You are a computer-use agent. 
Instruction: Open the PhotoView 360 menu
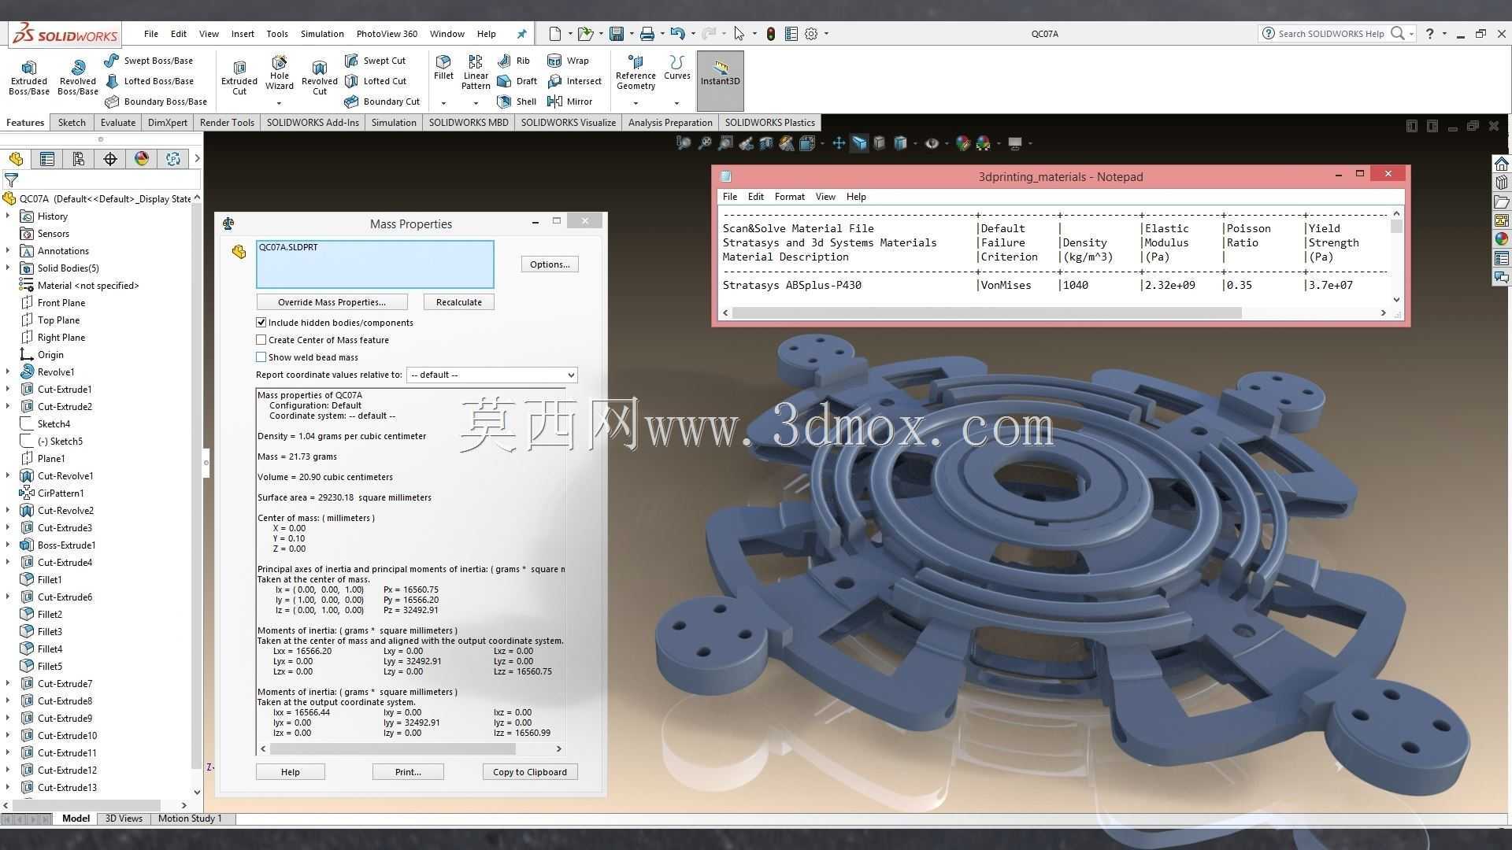click(387, 34)
